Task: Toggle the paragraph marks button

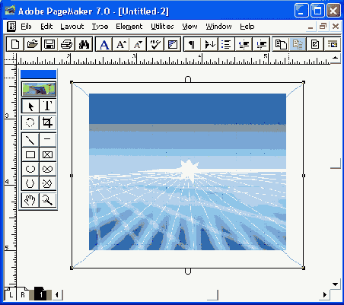Action: point(192,44)
